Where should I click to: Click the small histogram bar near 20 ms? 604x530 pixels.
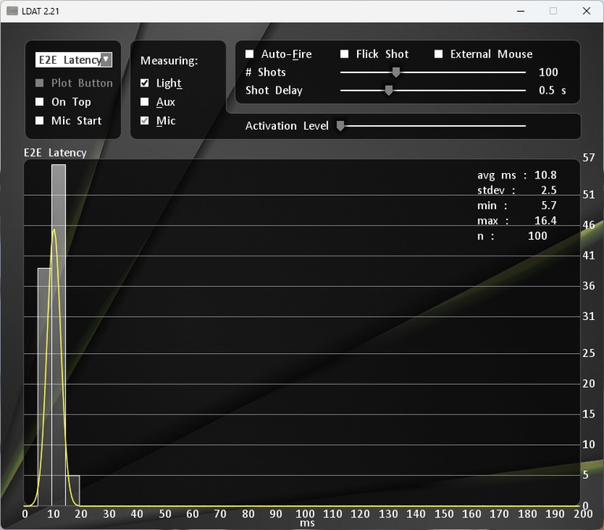[73, 491]
